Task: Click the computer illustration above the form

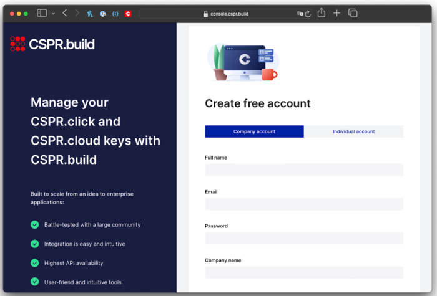Action: tap(243, 62)
